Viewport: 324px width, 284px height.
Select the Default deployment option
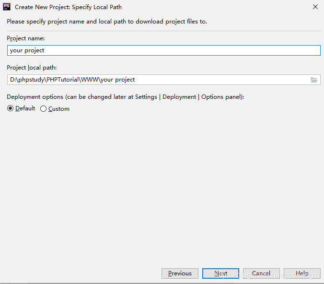[x=11, y=108]
